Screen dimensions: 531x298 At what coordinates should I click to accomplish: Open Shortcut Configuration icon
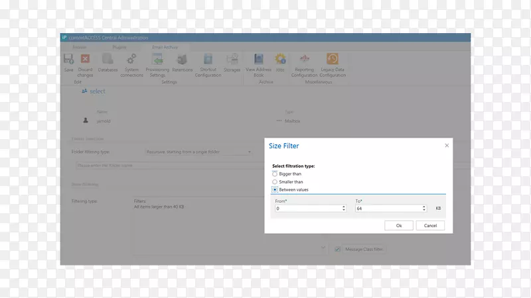point(208,59)
